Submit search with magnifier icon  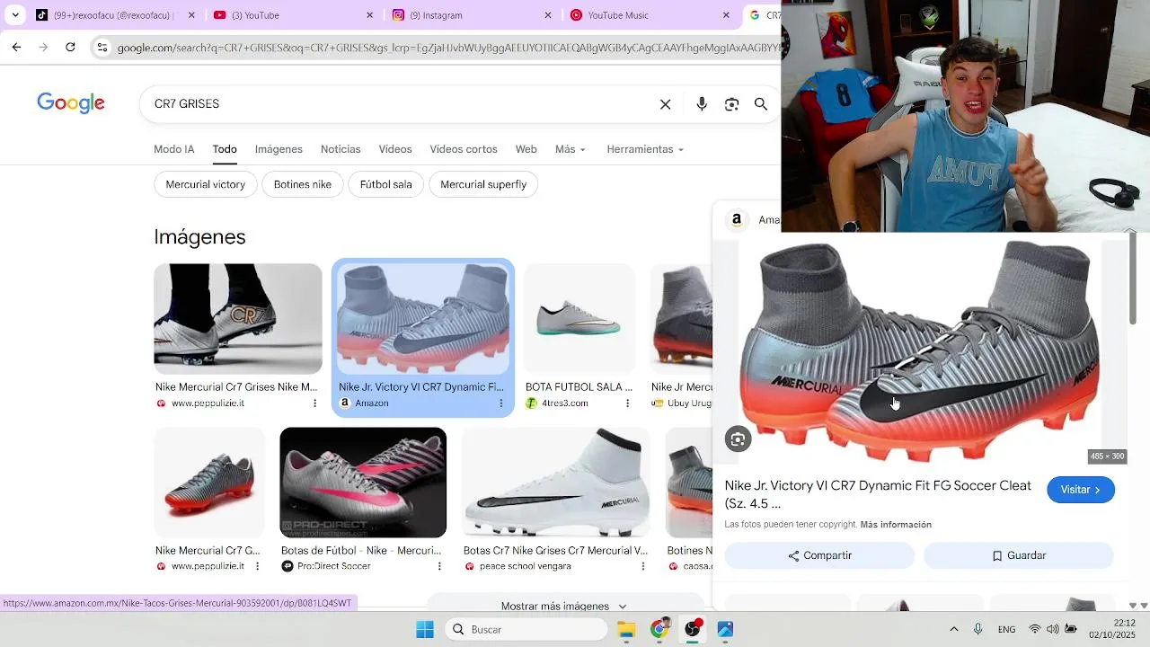tap(761, 104)
